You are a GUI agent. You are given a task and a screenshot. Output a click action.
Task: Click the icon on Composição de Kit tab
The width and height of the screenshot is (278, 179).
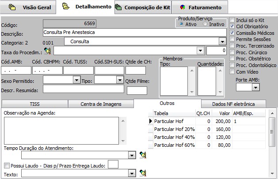point(118,7)
